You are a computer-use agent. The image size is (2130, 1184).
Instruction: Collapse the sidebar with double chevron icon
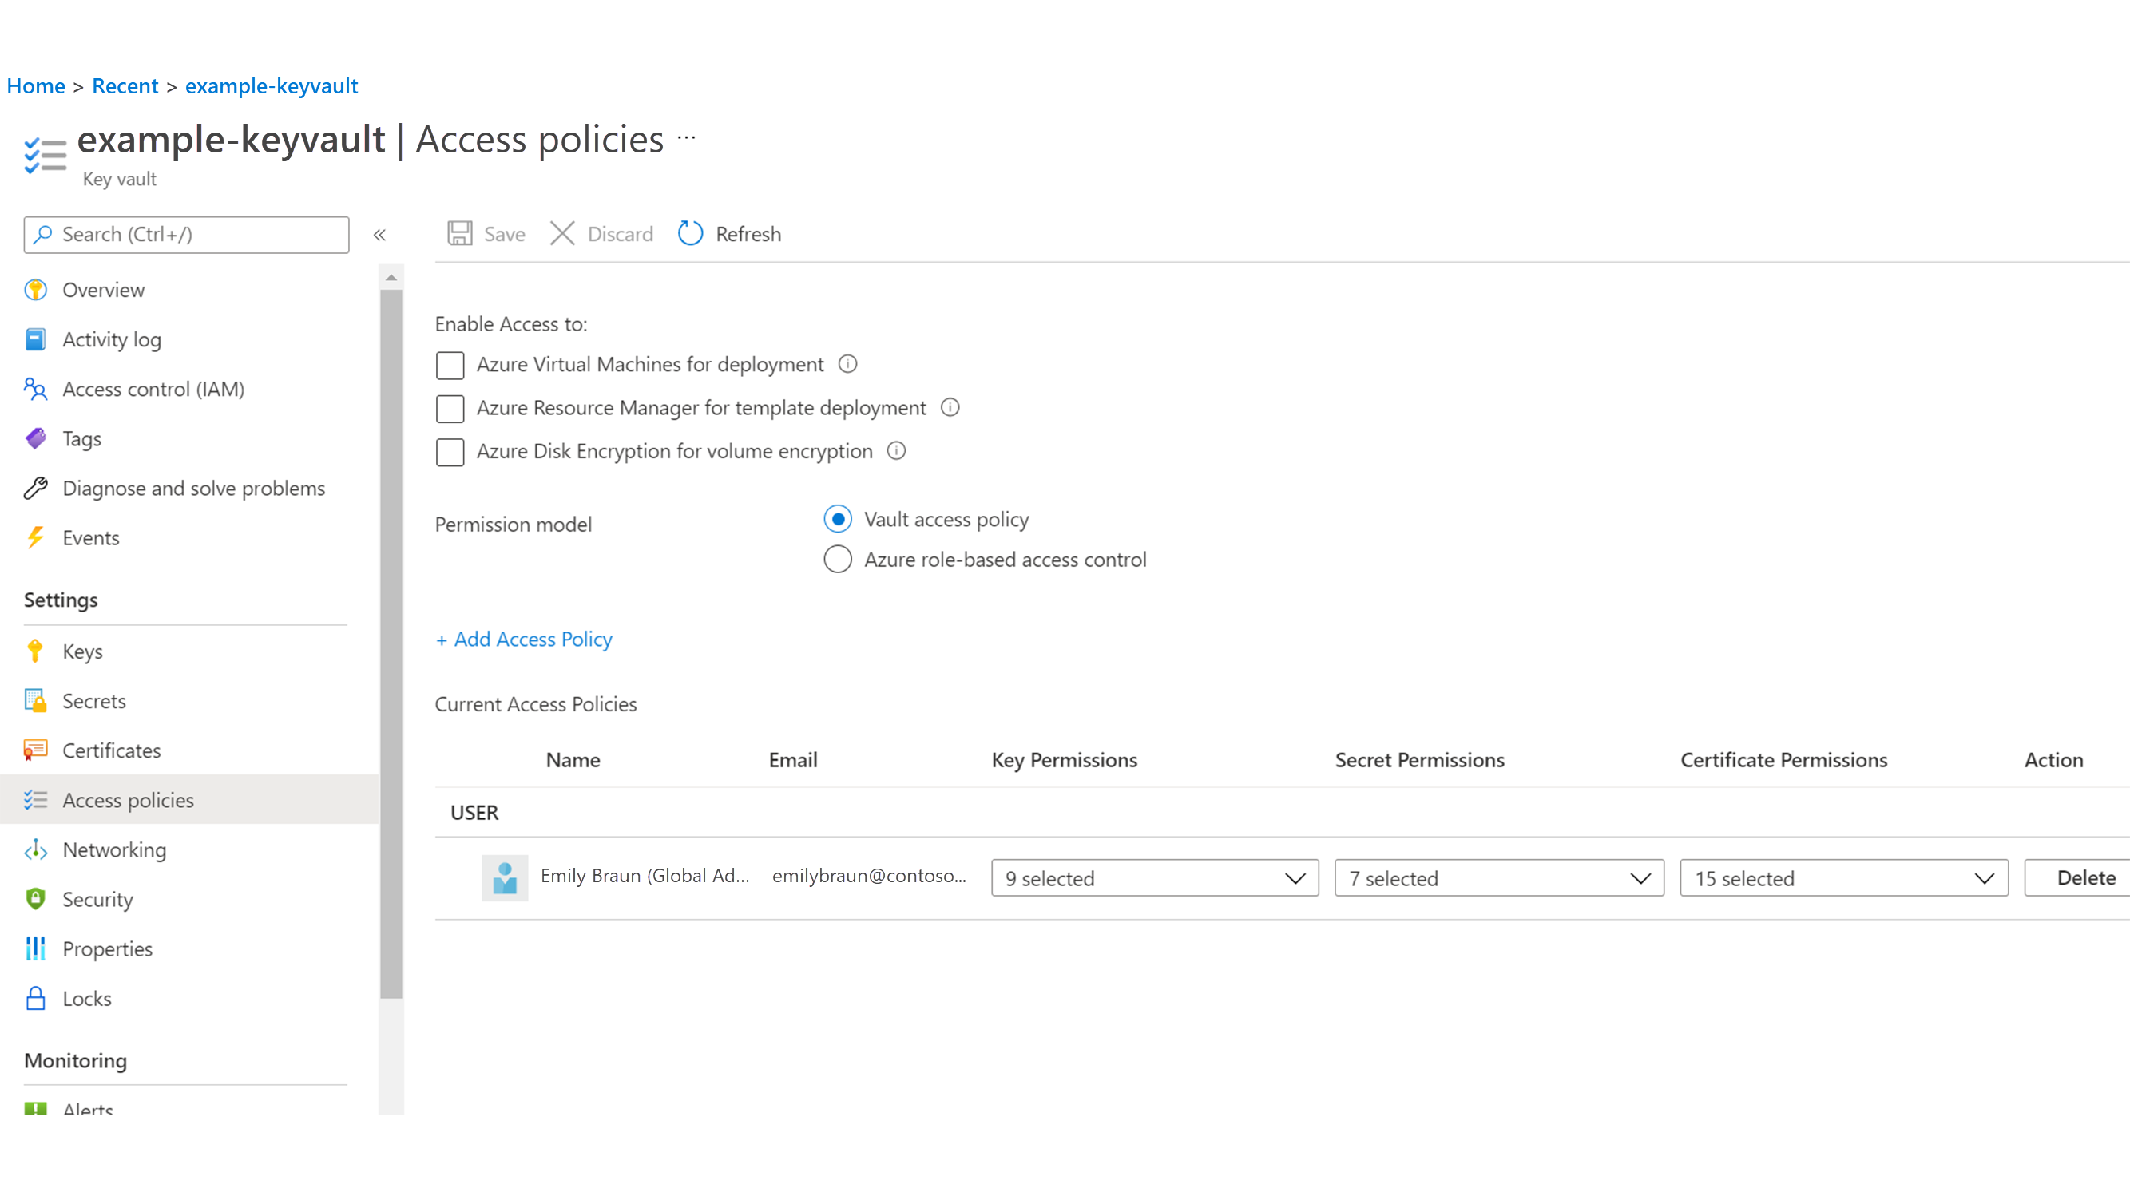[379, 235]
